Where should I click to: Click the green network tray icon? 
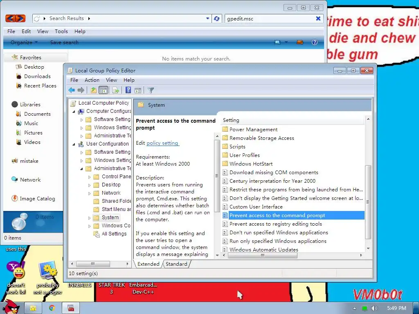(x=365, y=308)
